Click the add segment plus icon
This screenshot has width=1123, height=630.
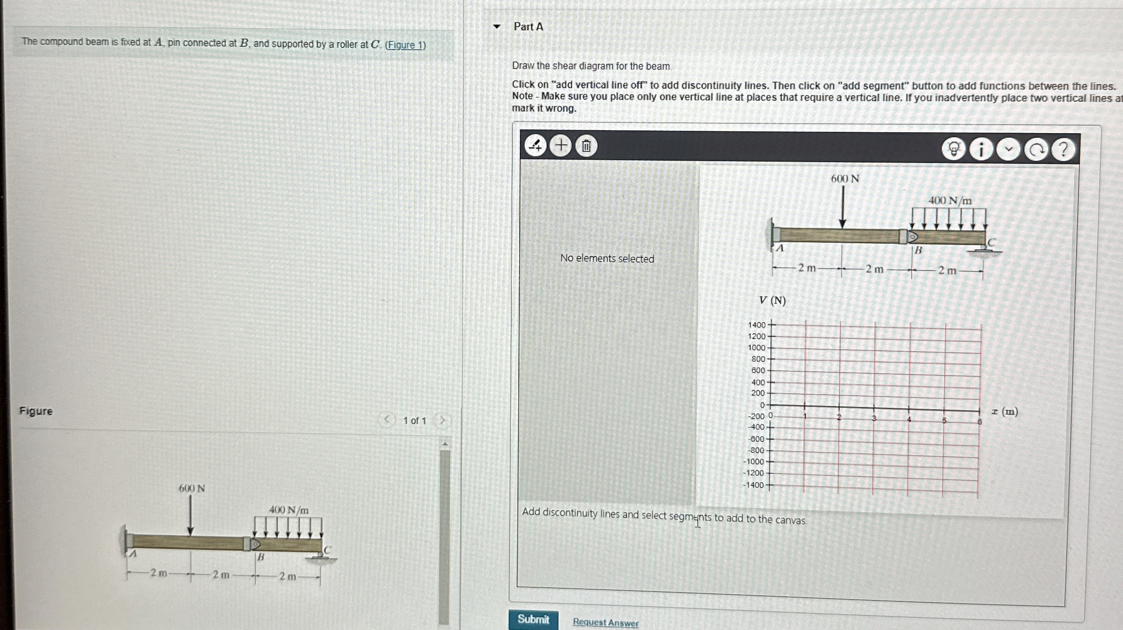[x=561, y=146]
